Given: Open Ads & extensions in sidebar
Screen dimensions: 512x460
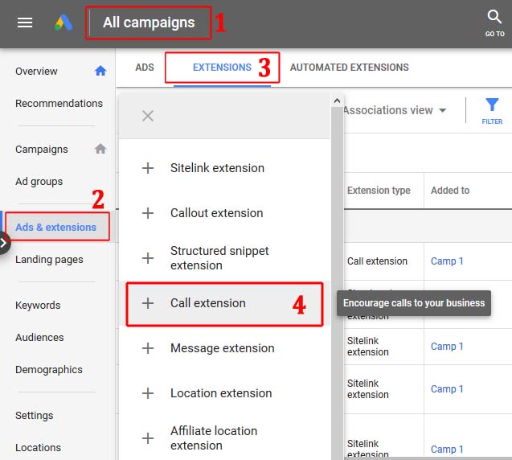Looking at the screenshot, I should pyautogui.click(x=56, y=227).
